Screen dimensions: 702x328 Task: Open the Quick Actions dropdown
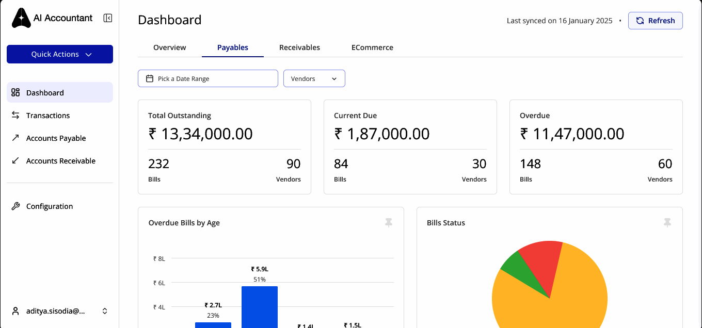click(x=60, y=54)
